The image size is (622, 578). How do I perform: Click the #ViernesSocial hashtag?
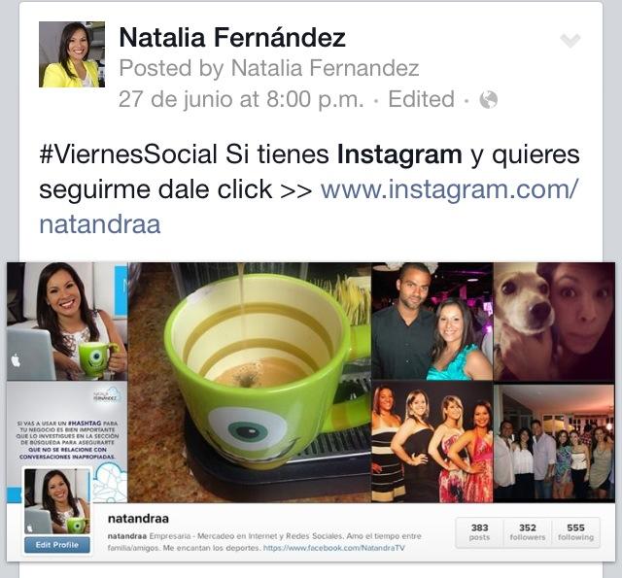[x=128, y=153]
